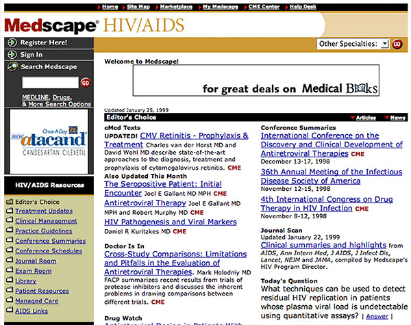Click folder icon beside Patient Resources
This screenshot has width=411, height=325.
pos(10,289)
